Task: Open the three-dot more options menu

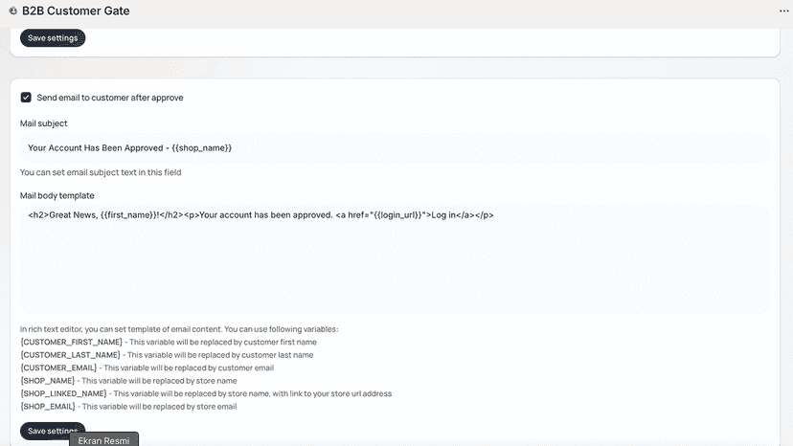Action: point(783,11)
